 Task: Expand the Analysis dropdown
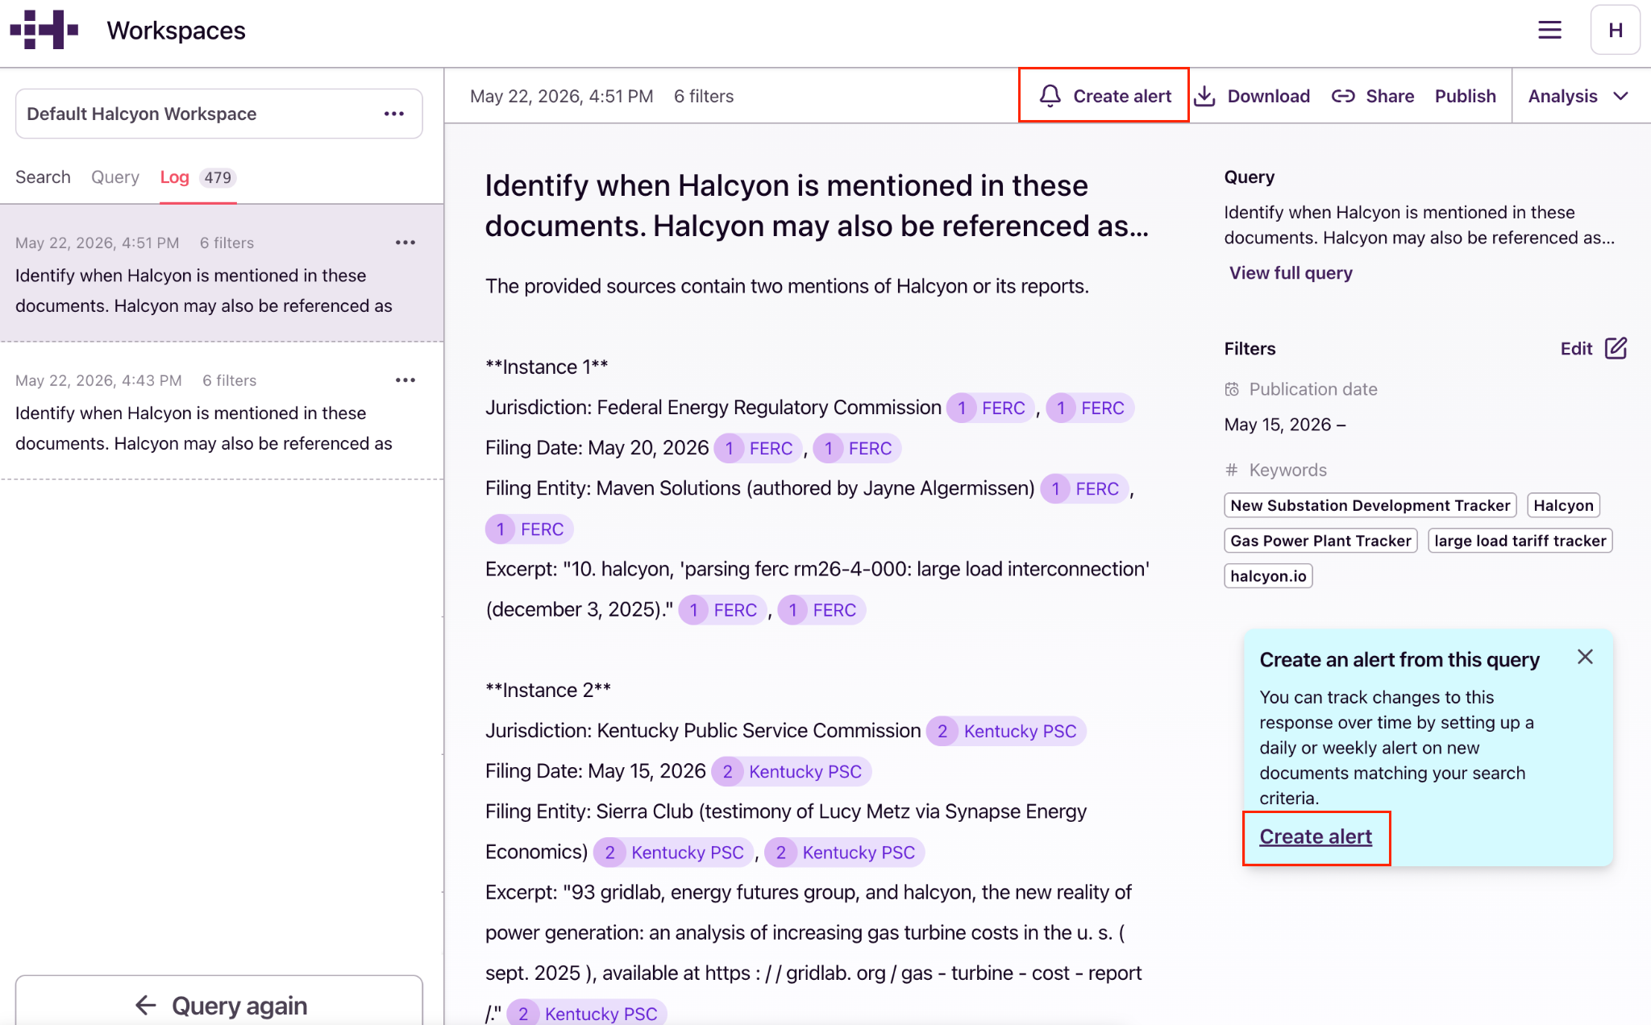click(1578, 96)
